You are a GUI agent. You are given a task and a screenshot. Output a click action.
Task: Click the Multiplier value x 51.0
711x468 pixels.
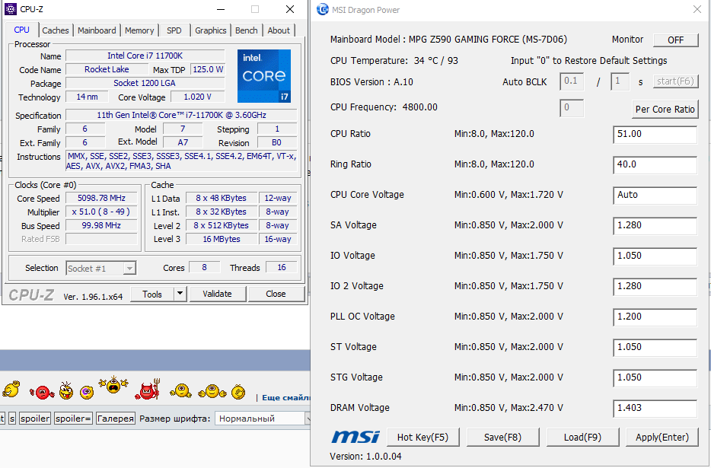coord(101,212)
